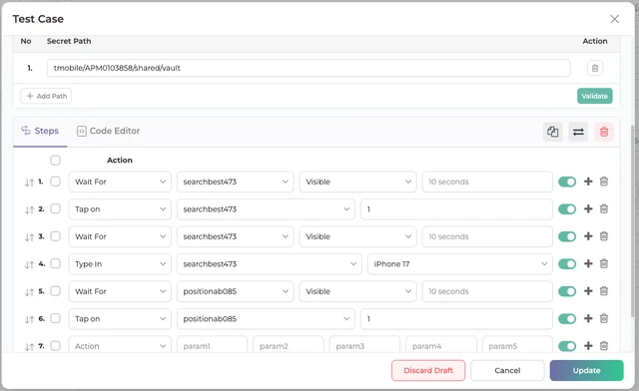
Task: Delete step 5 with trash icon
Action: (x=603, y=291)
